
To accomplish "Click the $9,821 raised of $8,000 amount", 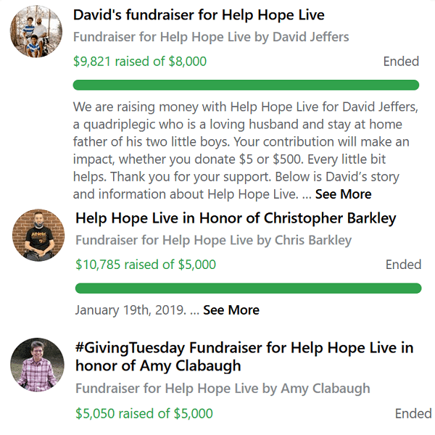I will click(x=140, y=62).
